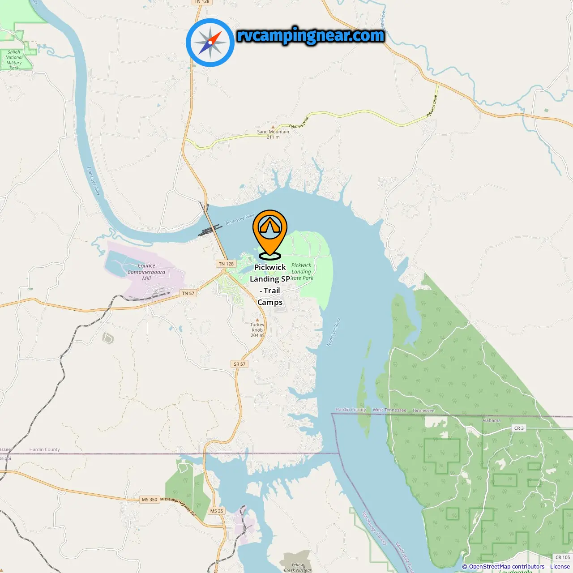
Task: Click the SR 57 highway shield
Action: pyautogui.click(x=239, y=364)
